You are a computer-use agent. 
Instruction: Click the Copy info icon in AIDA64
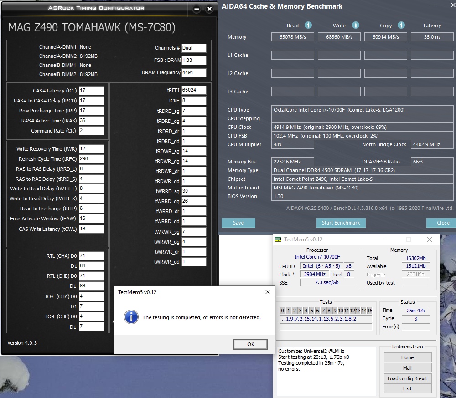tap(401, 26)
